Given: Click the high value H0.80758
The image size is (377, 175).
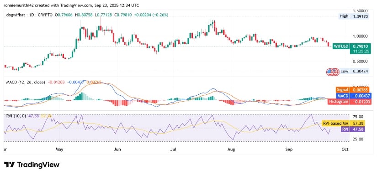Looking at the screenshot, I should coord(84,15).
